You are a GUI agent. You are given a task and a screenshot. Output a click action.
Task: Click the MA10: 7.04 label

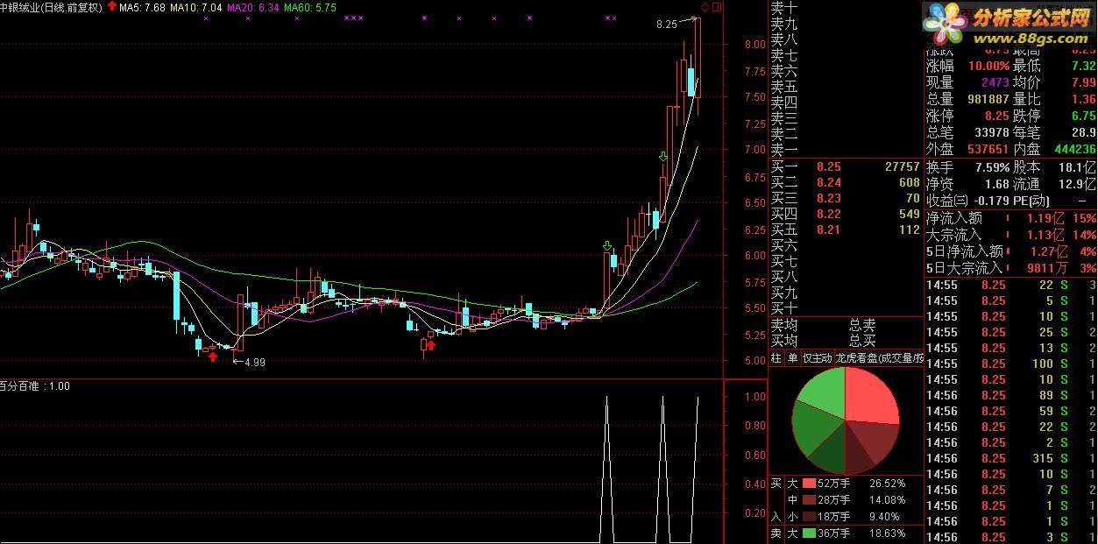coord(196,7)
